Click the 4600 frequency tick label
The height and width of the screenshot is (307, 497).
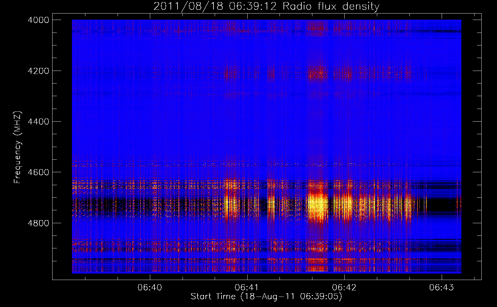click(38, 172)
